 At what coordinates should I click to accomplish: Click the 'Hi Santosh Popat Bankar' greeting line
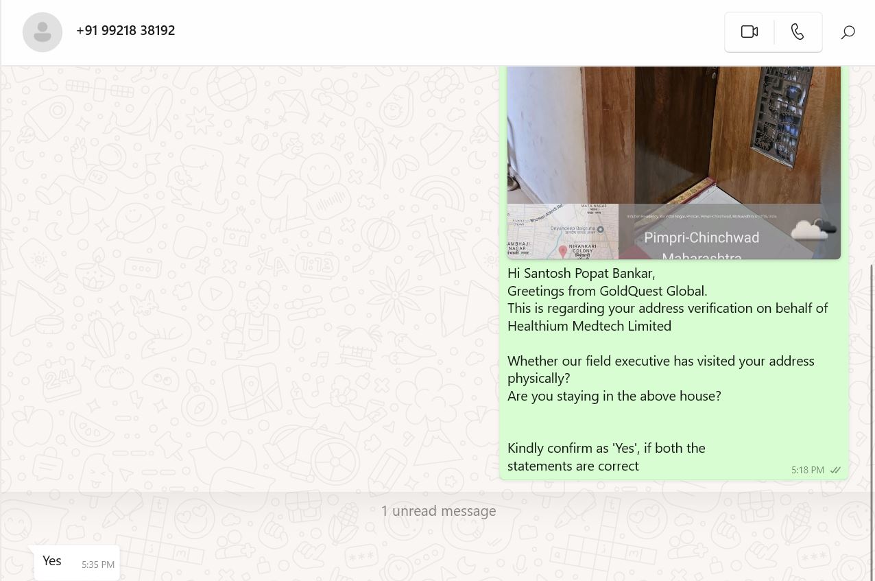click(582, 273)
